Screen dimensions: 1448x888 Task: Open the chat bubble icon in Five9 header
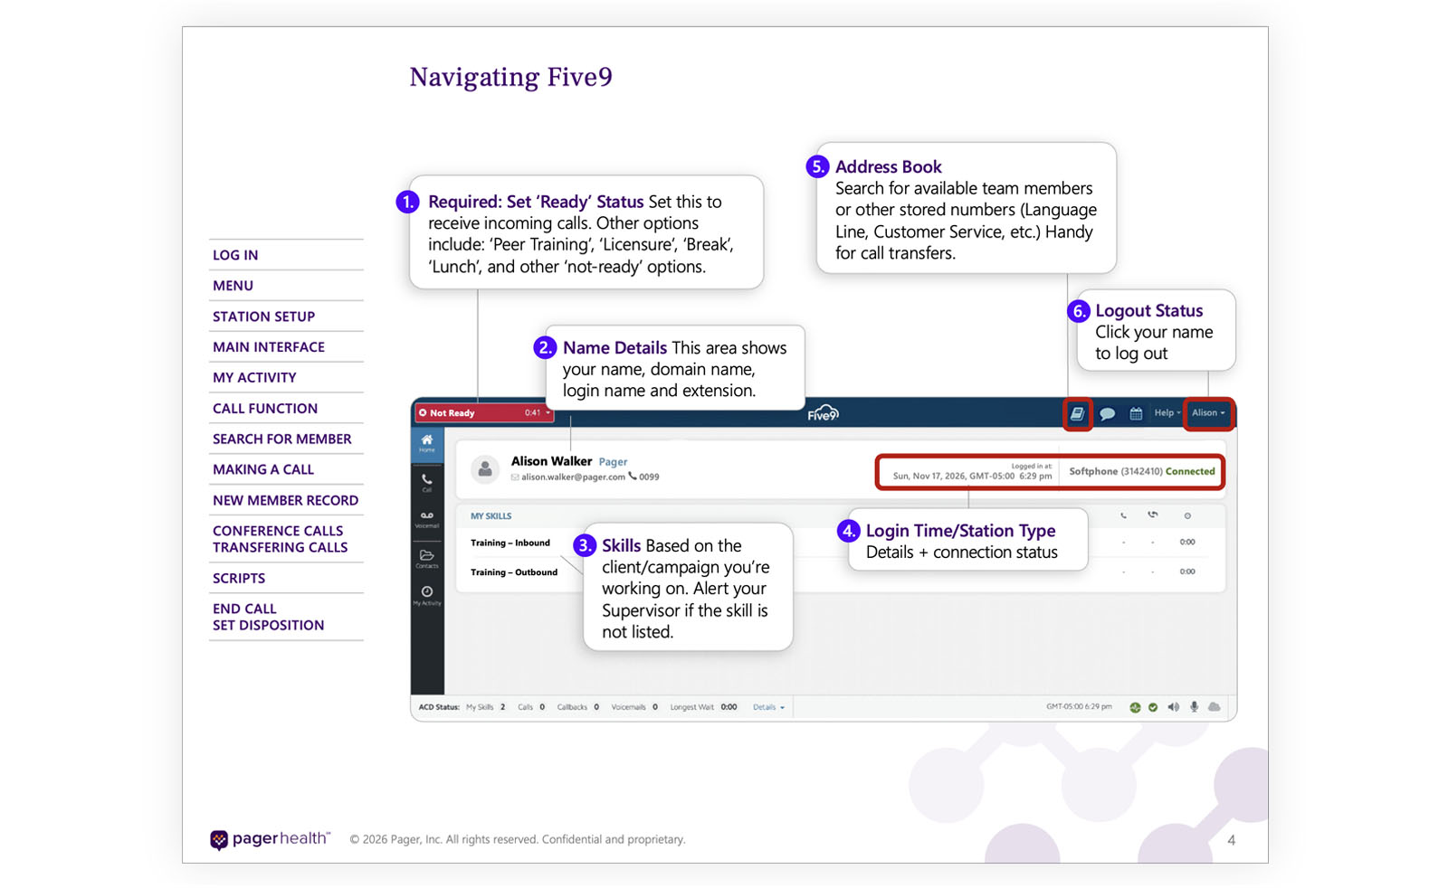[1107, 413]
